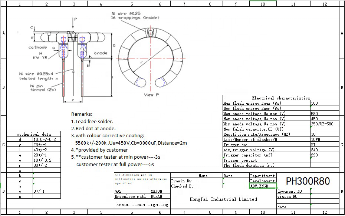Select the empty document NO value cell
The width and height of the screenshot is (345, 216).
click(325, 191)
